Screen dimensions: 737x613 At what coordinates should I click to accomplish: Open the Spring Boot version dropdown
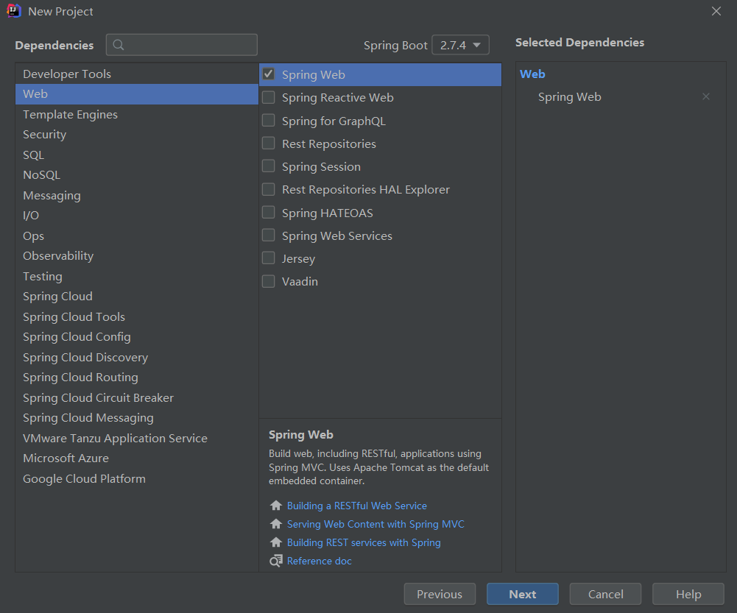460,45
